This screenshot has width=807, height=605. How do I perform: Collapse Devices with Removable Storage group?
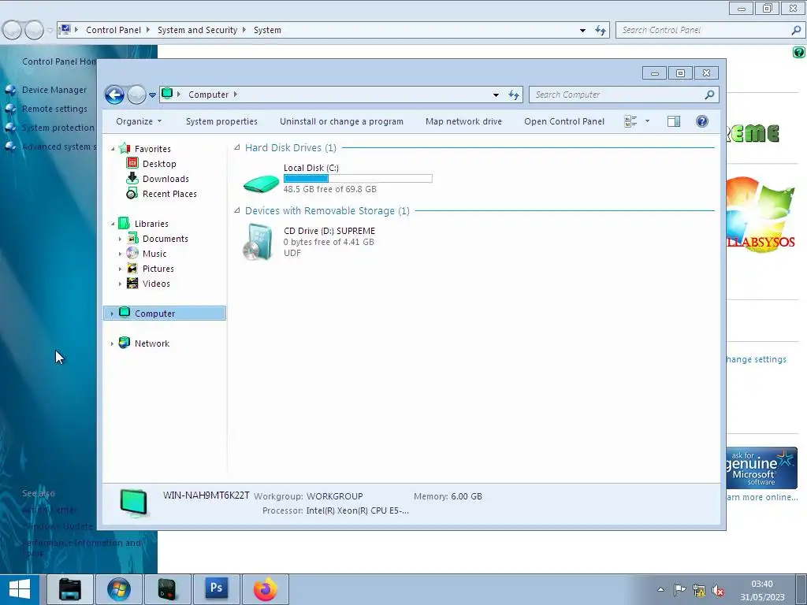coord(237,210)
